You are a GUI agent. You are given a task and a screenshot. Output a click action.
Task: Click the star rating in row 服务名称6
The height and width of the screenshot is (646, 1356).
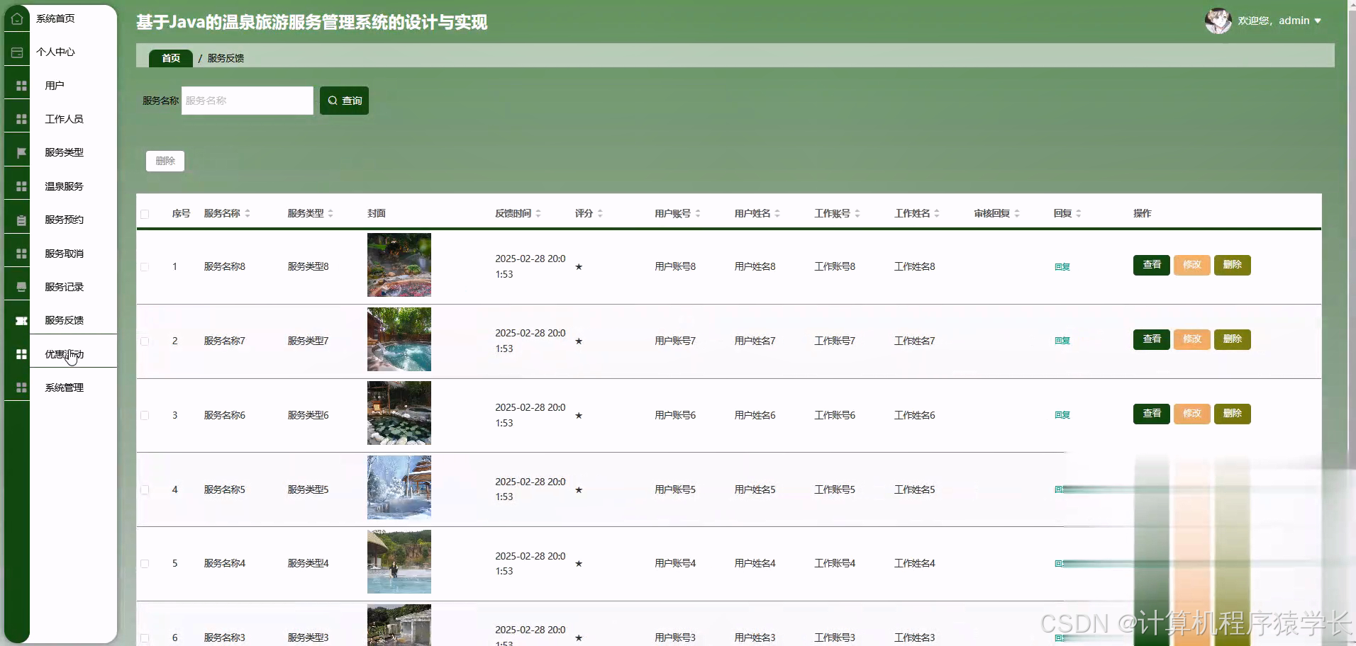(579, 416)
